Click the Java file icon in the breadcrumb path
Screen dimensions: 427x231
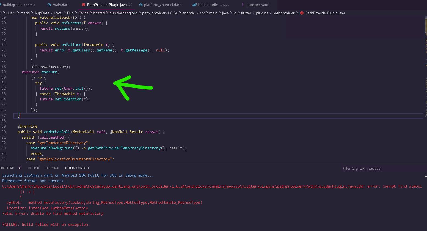point(302,13)
